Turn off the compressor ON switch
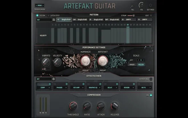Image resolution: width=188 pixels, height=118 pixels. (151, 95)
